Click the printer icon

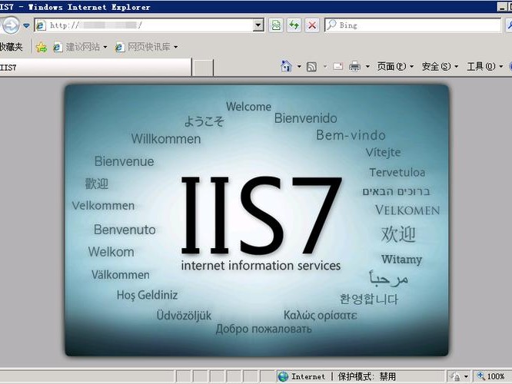[x=354, y=67]
